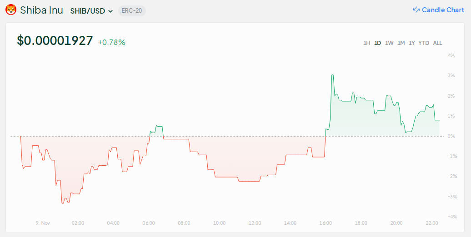Click the Shiba Inu title text
Screen dimensions: 471x237
point(41,10)
